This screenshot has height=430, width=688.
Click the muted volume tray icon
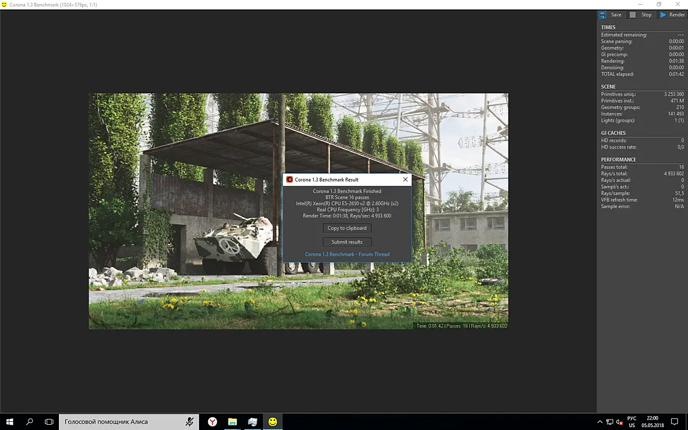(620, 422)
